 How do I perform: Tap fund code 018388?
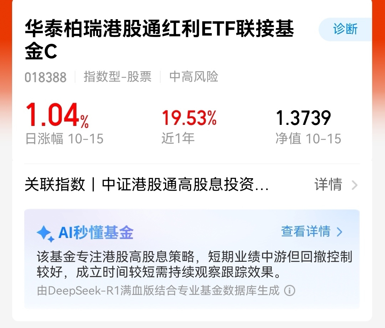pos(45,77)
